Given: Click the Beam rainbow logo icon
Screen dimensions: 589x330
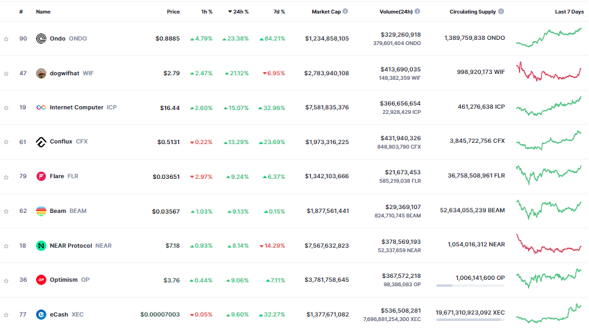Looking at the screenshot, I should click(41, 211).
